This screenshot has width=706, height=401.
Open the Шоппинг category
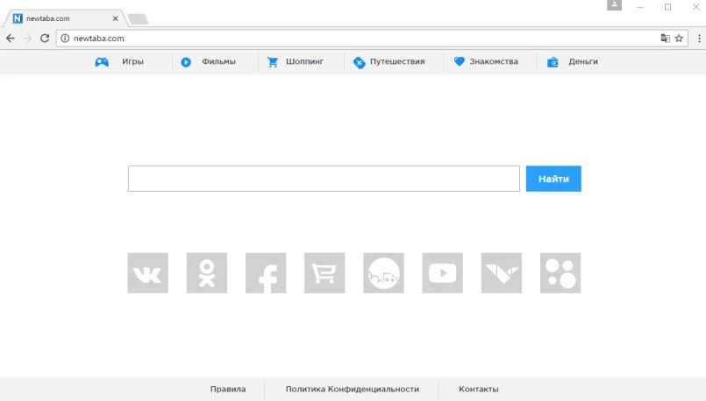(304, 61)
